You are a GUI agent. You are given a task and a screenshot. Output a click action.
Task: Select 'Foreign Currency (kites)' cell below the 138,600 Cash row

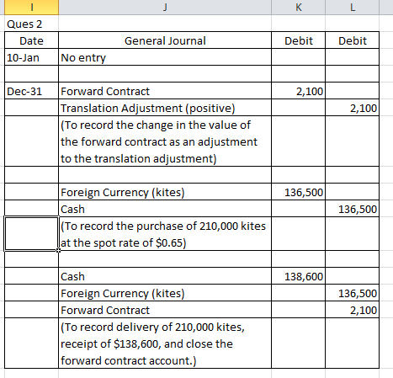coord(165,293)
